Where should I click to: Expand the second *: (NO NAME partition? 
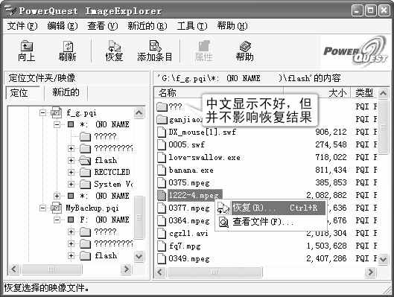[x=57, y=196]
